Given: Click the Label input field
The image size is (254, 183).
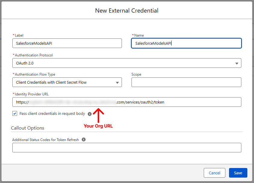Looking at the screenshot, I should pyautogui.click(x=67, y=43).
